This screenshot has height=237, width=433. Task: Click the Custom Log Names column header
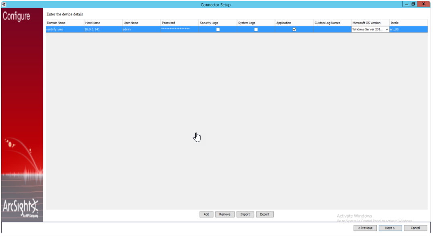332,23
